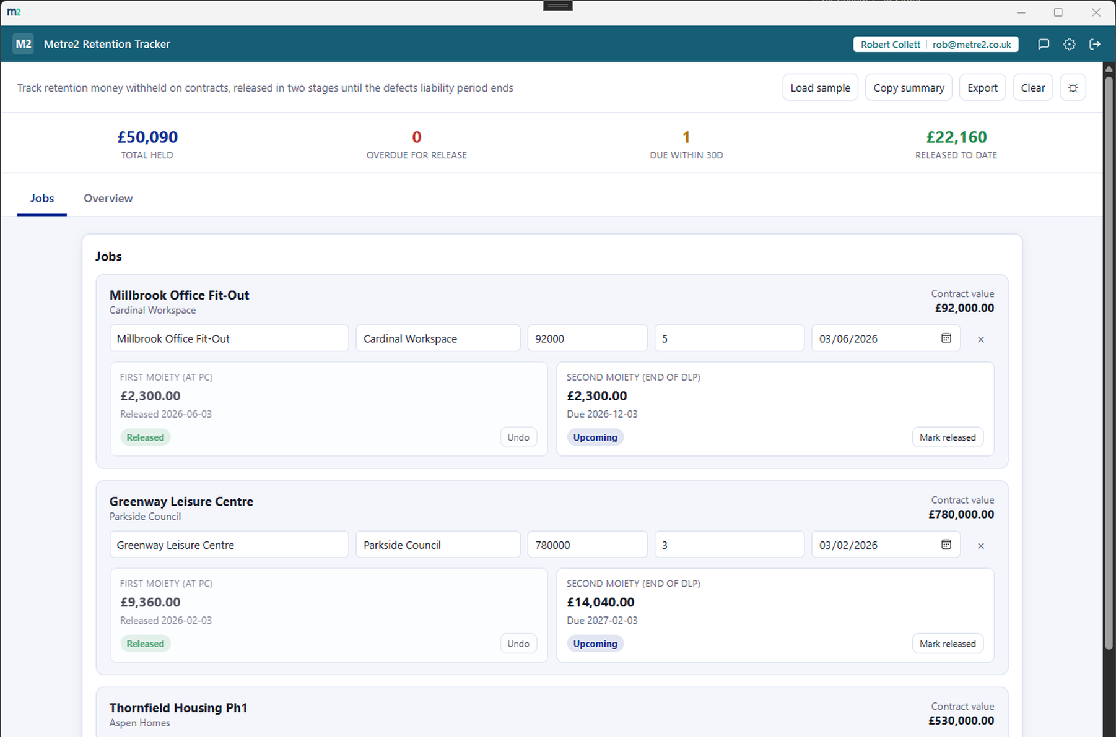Click Greenway Released status badge
This screenshot has width=1116, height=737.
coord(145,644)
